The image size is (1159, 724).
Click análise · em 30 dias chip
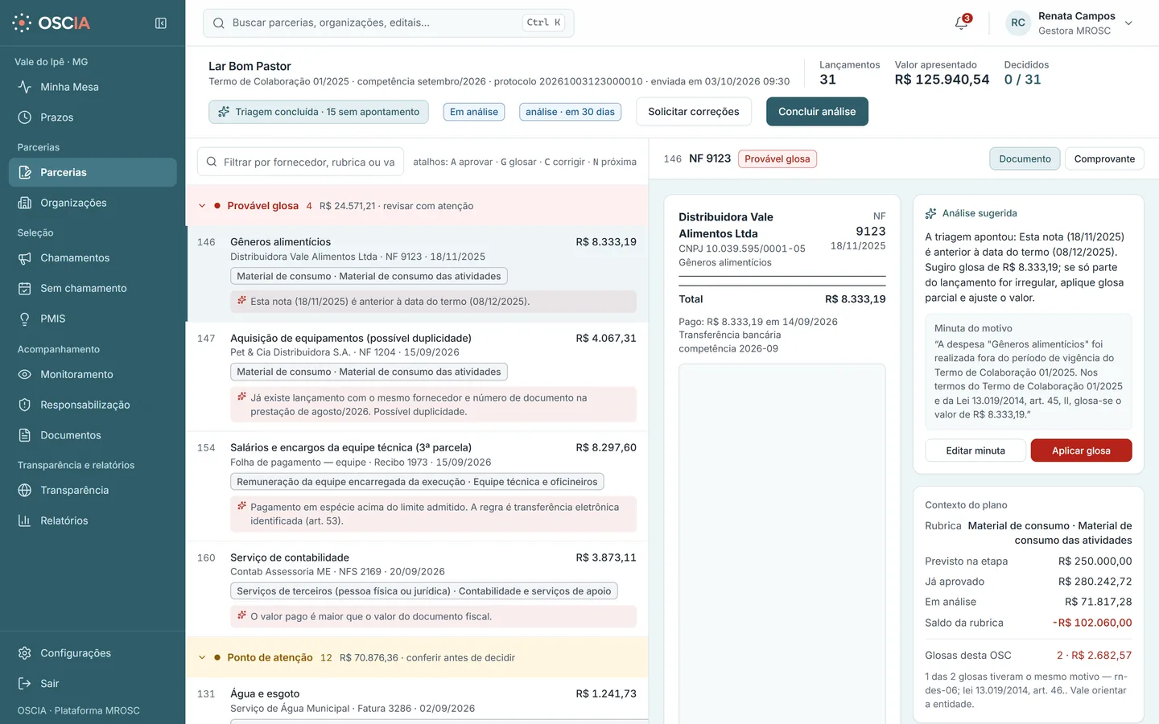[x=570, y=112]
